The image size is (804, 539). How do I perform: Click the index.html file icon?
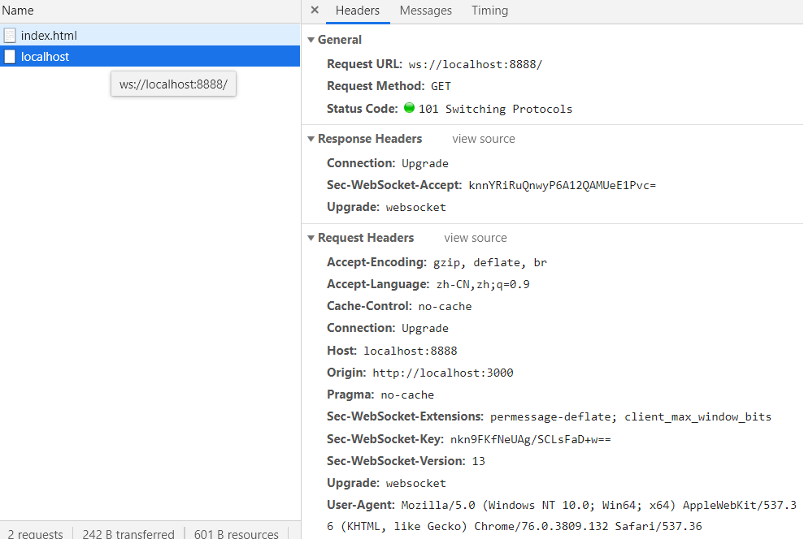[x=10, y=36]
